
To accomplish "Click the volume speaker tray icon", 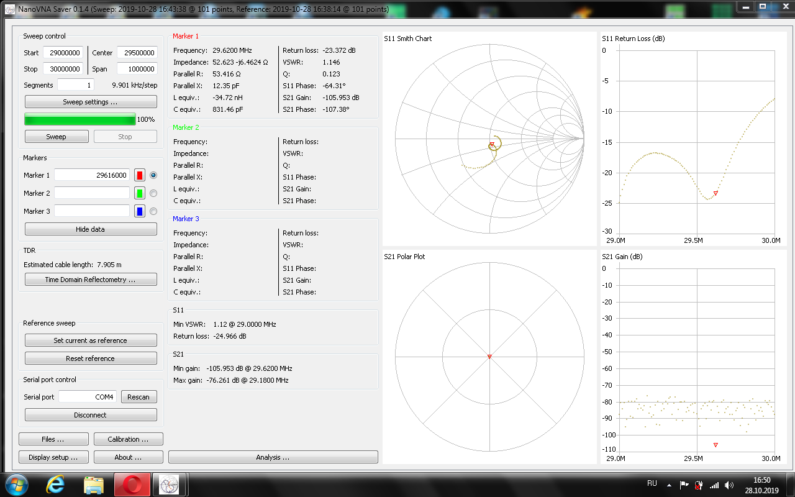I will 729,485.
